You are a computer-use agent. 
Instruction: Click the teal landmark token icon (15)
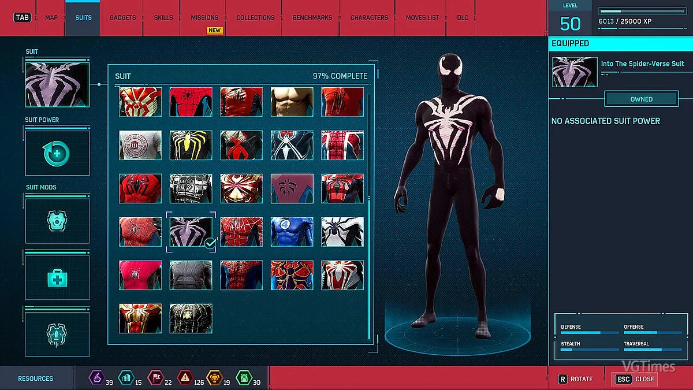click(125, 378)
